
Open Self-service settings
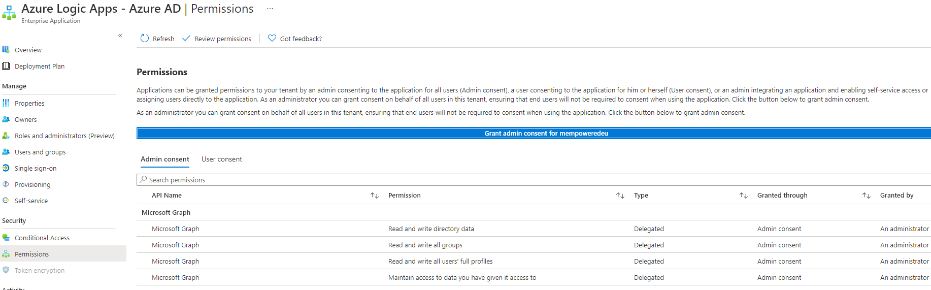tap(31, 201)
